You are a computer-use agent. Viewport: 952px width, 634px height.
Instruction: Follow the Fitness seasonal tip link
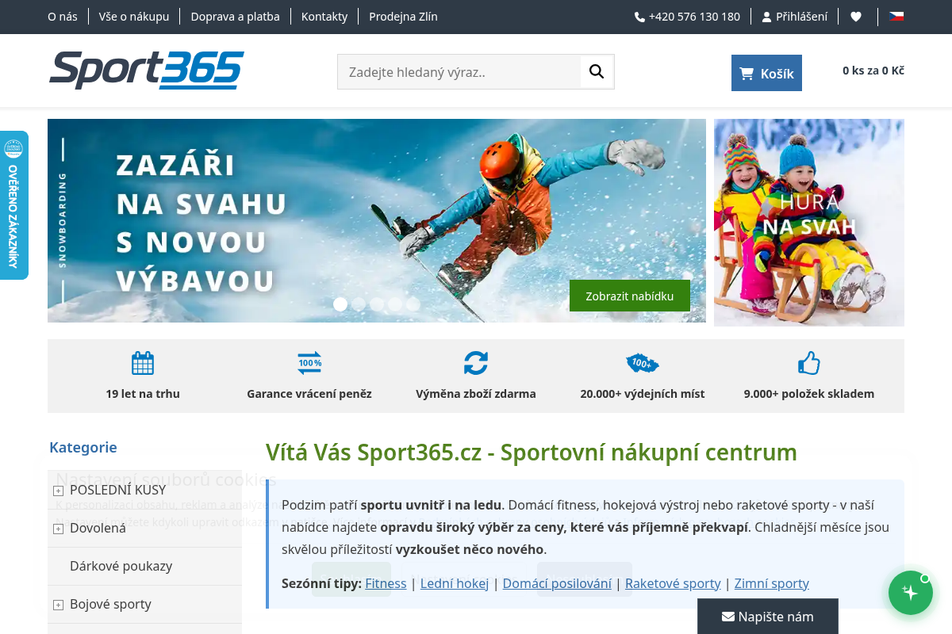386,583
